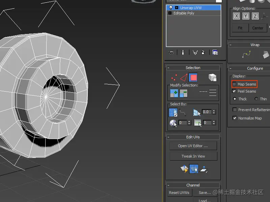Select Unwrap UVW modifier in stack
This screenshot has width=270, height=202.
pos(193,8)
